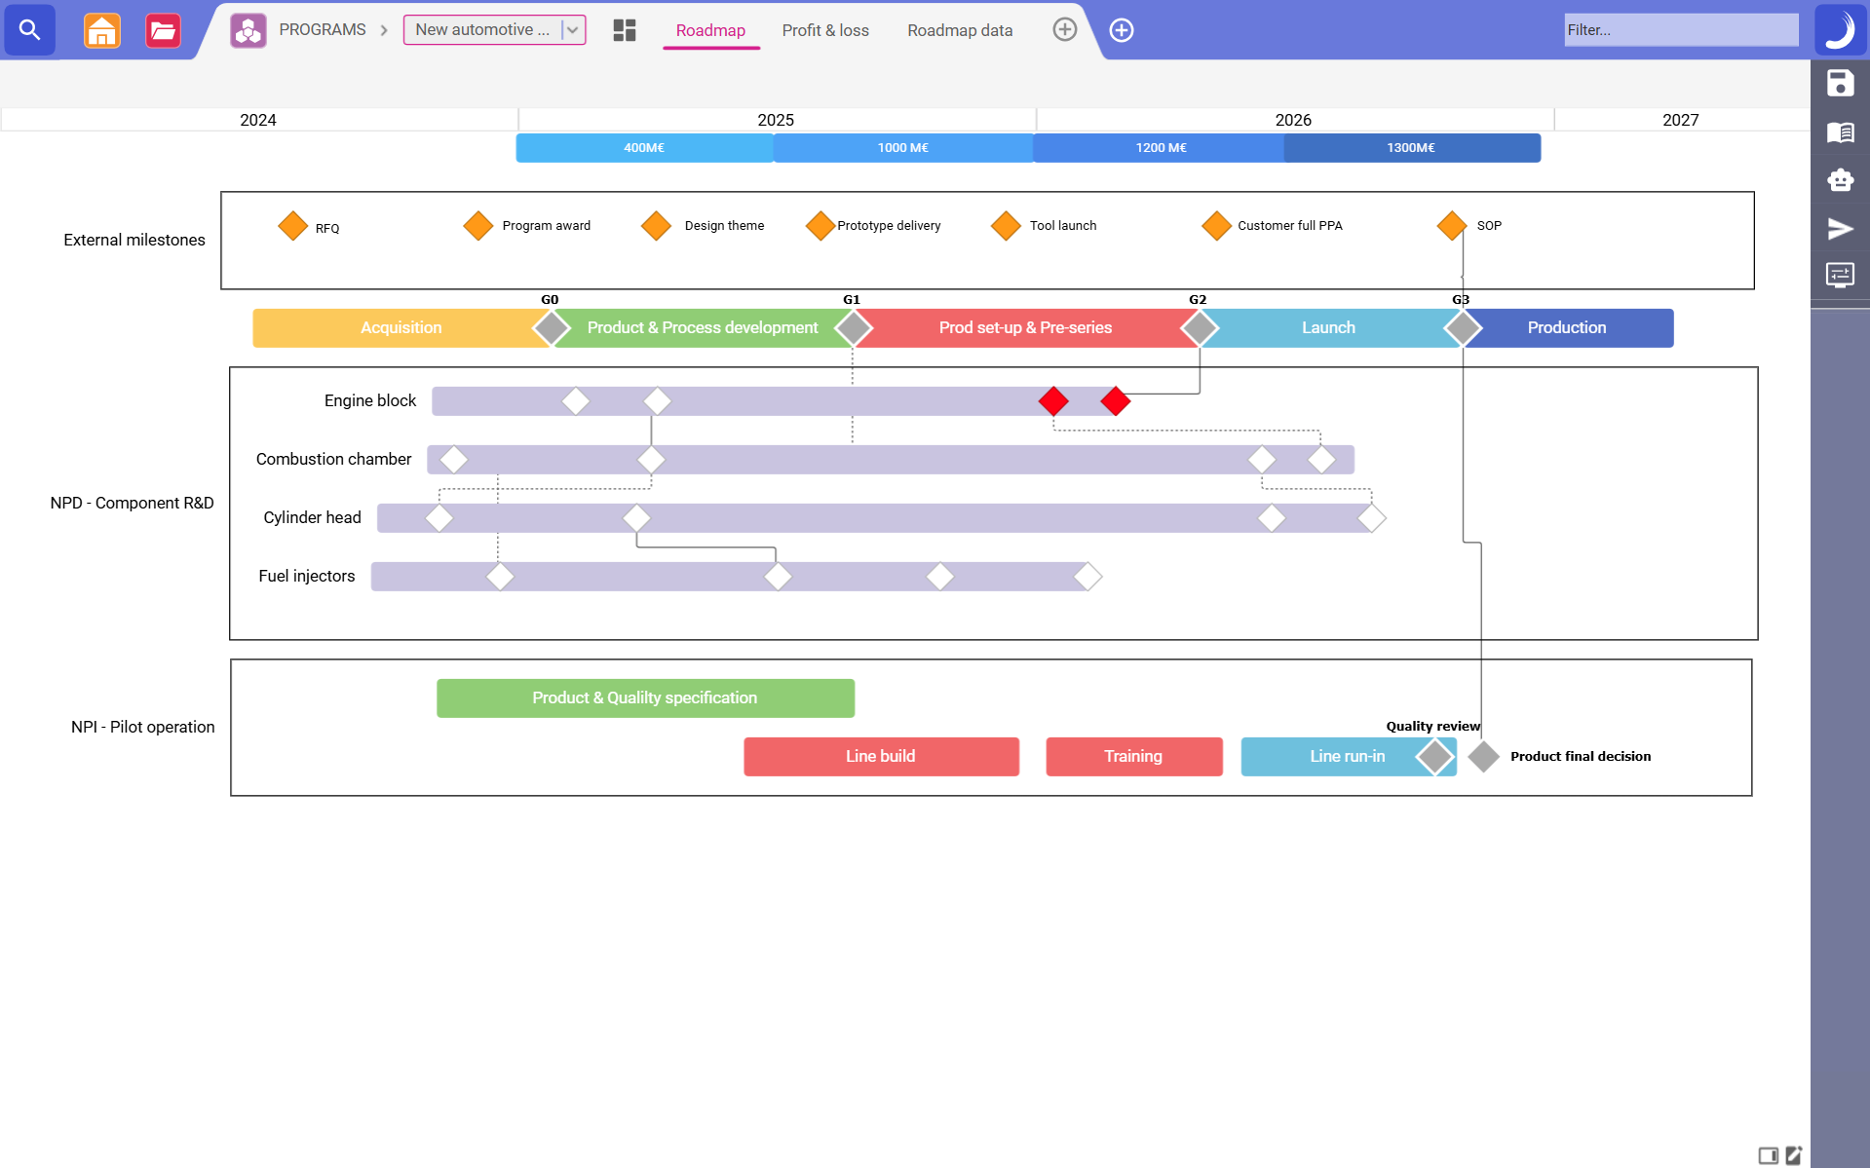The width and height of the screenshot is (1870, 1168).
Task: Click the send arrow icon
Action: pos(1840,228)
